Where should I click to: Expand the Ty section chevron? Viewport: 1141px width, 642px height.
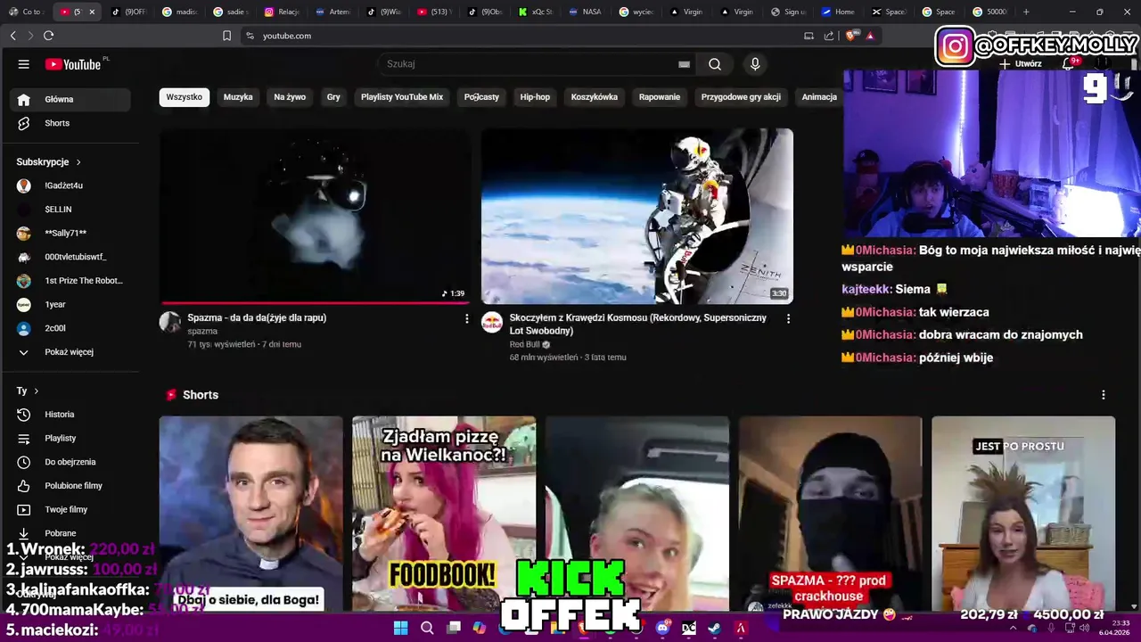(x=36, y=391)
